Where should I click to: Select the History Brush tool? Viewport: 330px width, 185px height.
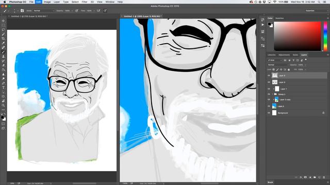pos(3,61)
